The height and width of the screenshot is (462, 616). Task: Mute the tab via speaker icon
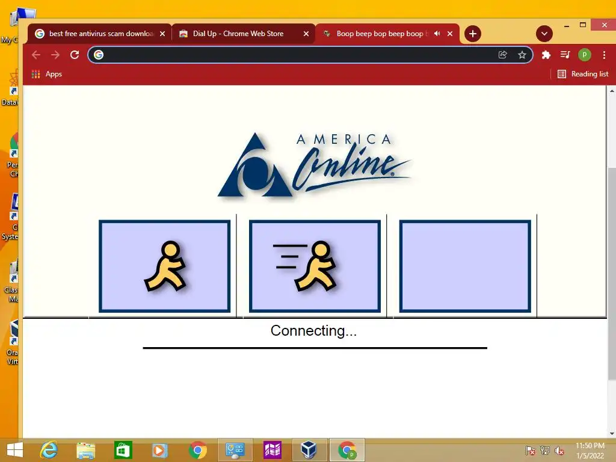pos(437,34)
